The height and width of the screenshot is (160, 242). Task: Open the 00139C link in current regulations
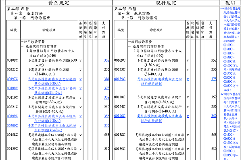pos(120,79)
